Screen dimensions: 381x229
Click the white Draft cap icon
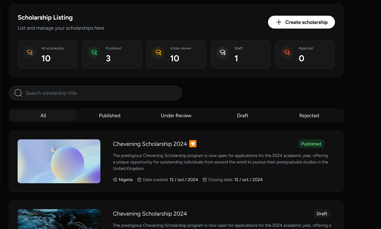pos(223,53)
